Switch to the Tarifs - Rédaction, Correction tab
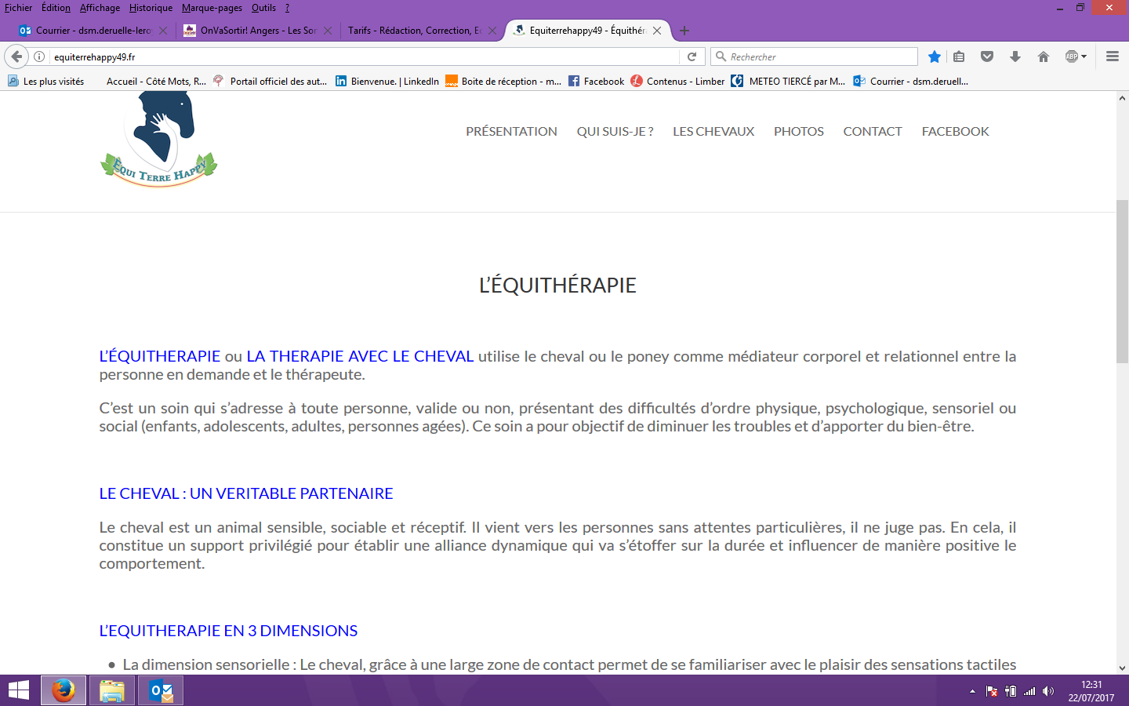The height and width of the screenshot is (706, 1129). tap(422, 31)
